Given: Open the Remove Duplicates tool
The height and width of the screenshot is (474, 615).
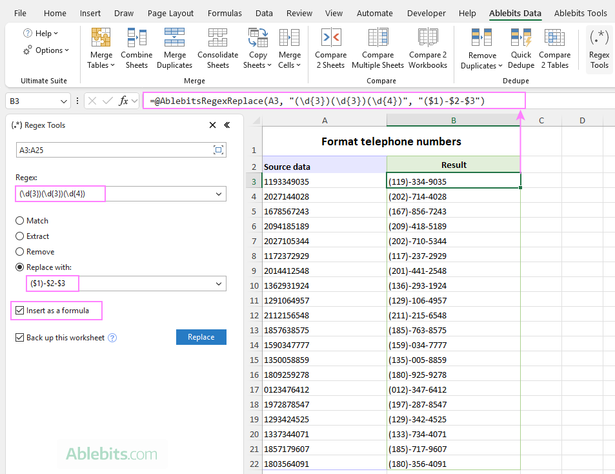Looking at the screenshot, I should coord(481,48).
